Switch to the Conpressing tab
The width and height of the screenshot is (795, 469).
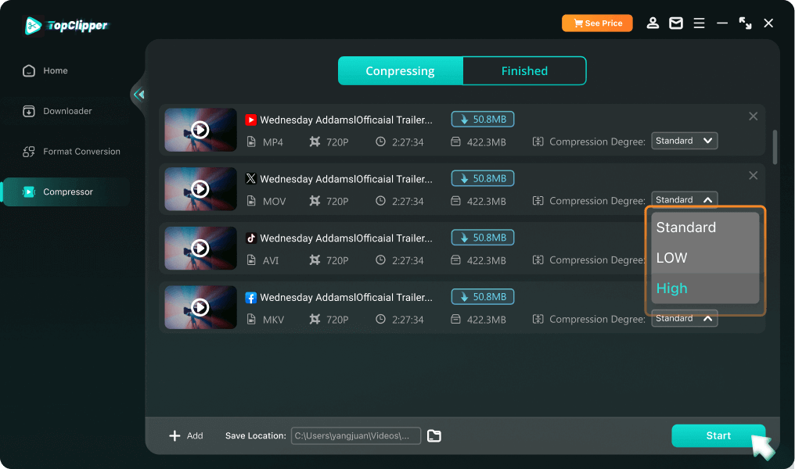pyautogui.click(x=400, y=71)
